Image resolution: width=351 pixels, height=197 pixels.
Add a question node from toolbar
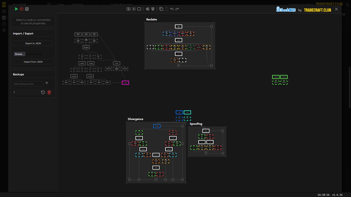128,9
